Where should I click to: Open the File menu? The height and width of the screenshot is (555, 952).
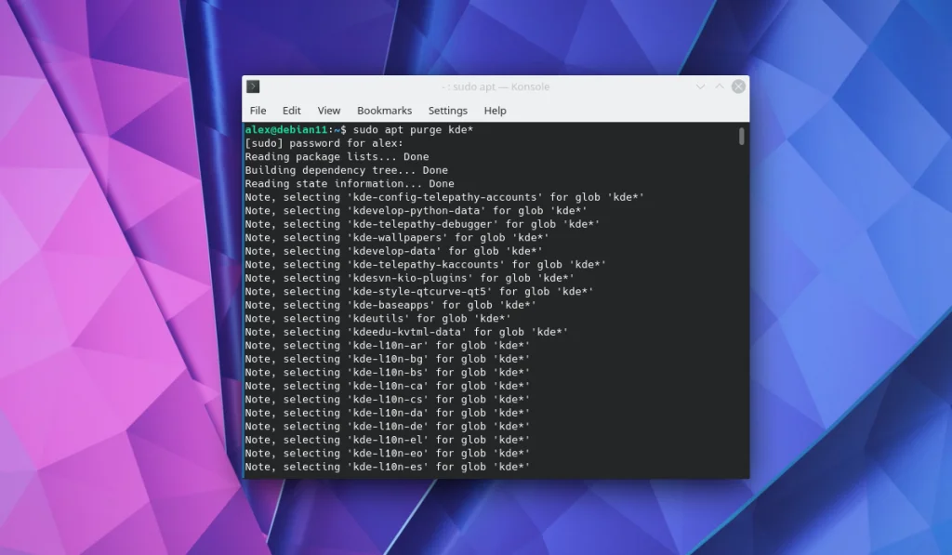[x=258, y=110]
